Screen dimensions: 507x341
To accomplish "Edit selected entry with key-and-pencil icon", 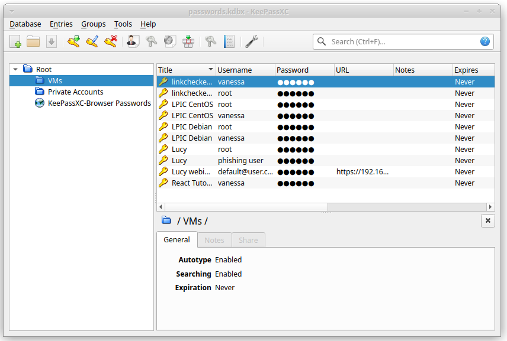I will pyautogui.click(x=92, y=41).
